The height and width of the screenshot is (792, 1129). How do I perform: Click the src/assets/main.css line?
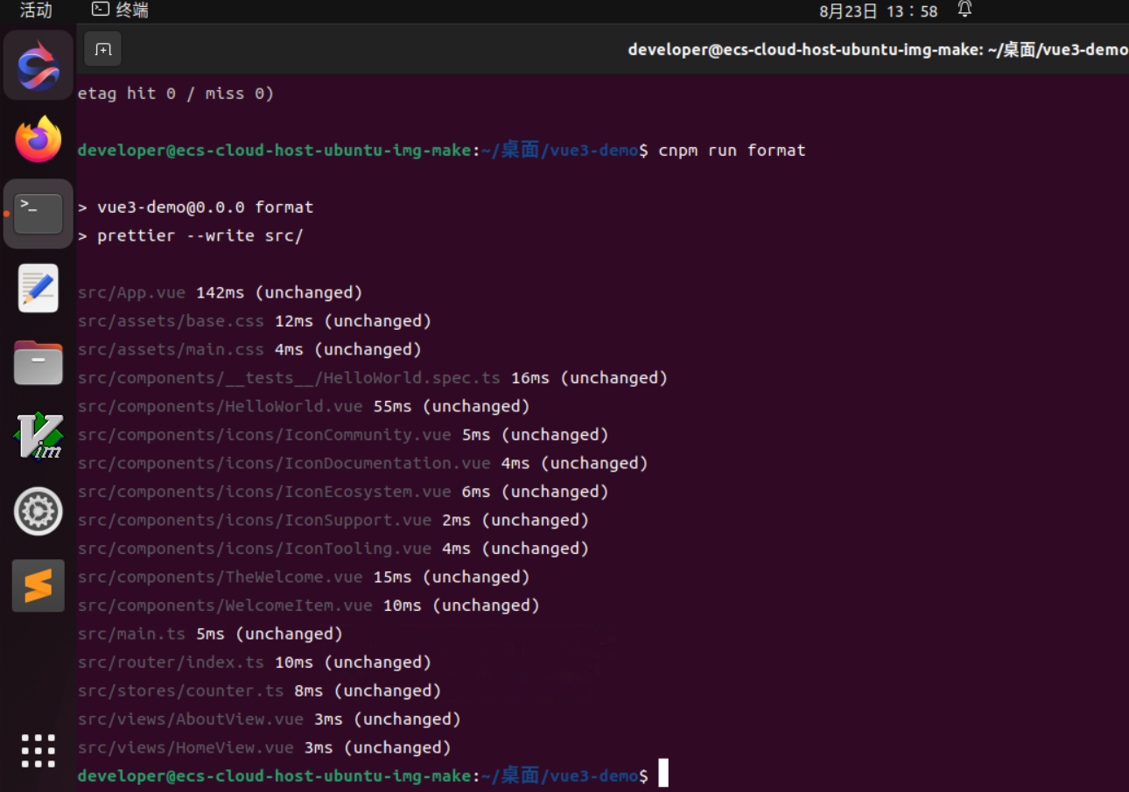pos(249,349)
